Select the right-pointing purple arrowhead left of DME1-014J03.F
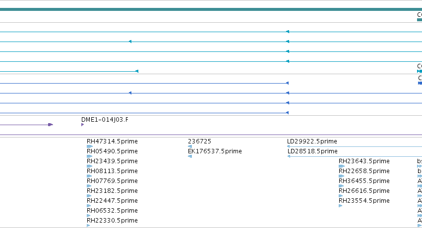 pyautogui.click(x=51, y=125)
